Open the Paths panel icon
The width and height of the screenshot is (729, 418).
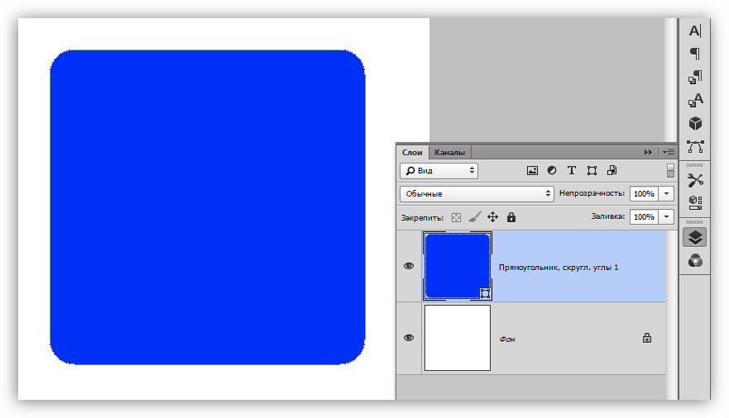click(x=695, y=146)
